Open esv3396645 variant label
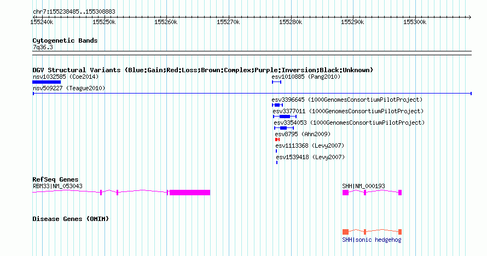487x256 pixels. click(x=347, y=100)
